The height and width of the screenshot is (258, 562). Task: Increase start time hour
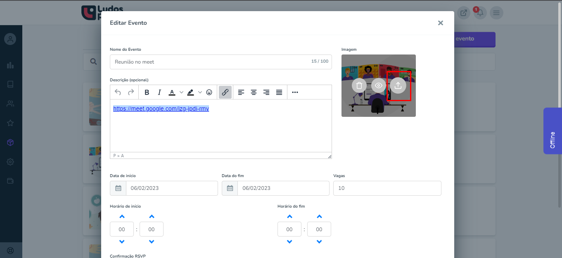pos(122,216)
